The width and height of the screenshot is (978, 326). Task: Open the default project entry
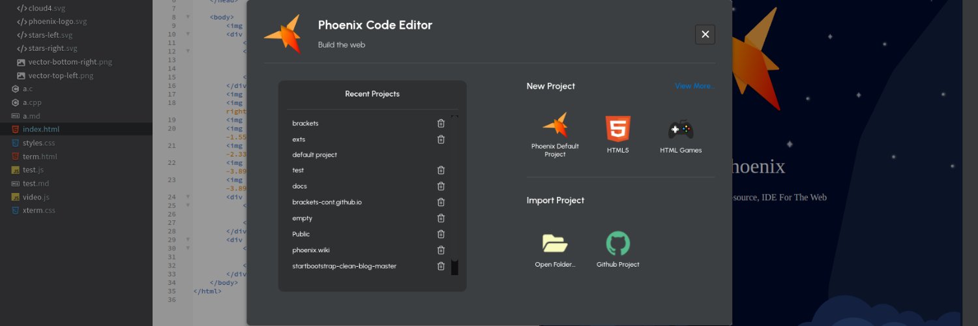(314, 155)
